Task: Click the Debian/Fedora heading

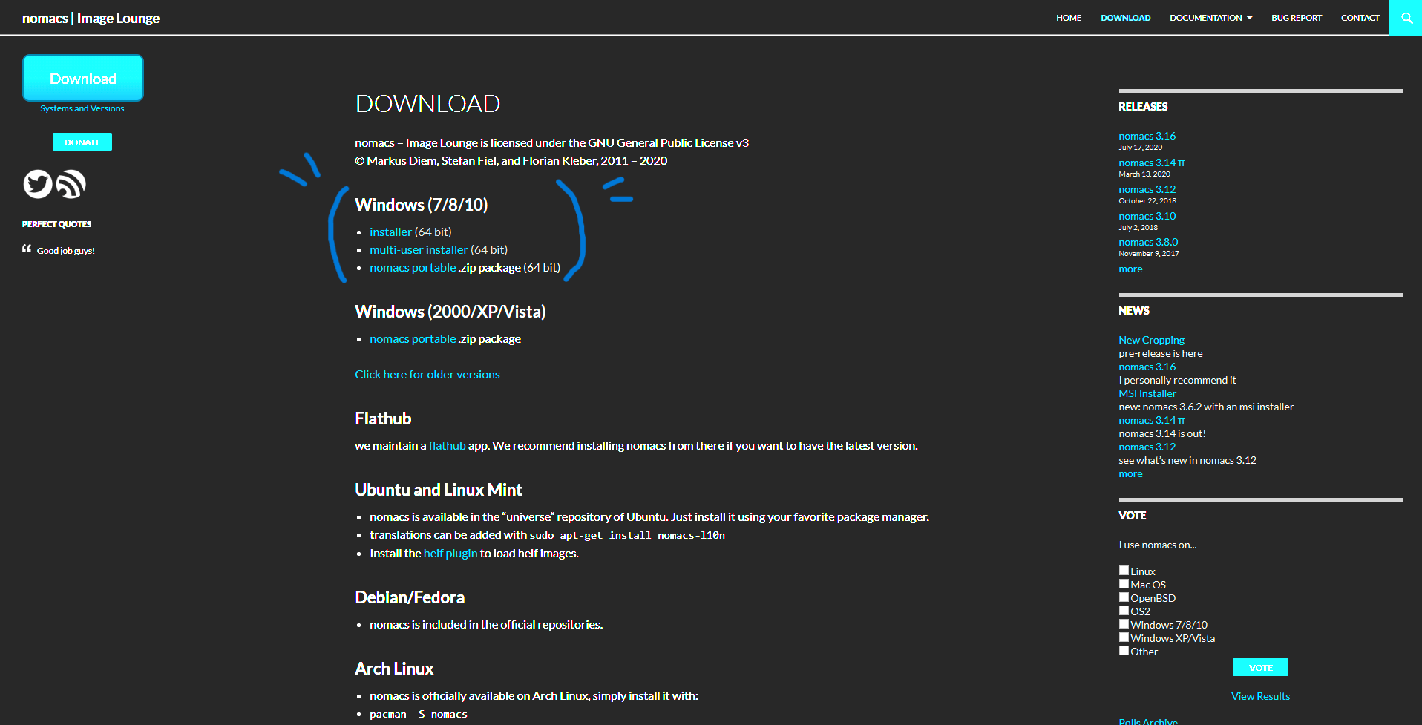Action: click(410, 597)
